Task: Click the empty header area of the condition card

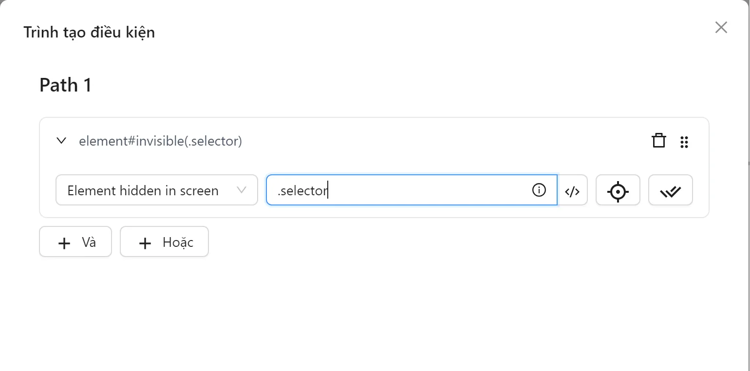Action: pyautogui.click(x=438, y=141)
